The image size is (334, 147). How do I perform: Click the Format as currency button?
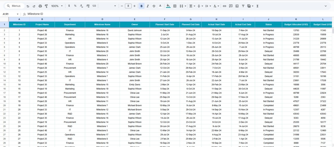coord(69,6)
